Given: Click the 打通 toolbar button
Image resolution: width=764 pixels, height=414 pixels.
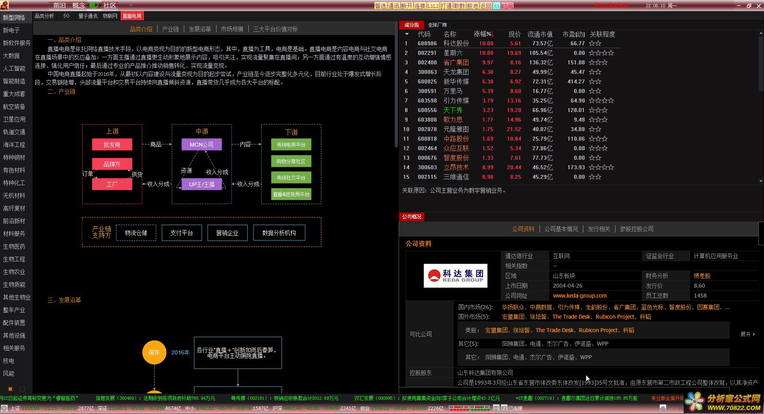Looking at the screenshot, I should point(446,6).
